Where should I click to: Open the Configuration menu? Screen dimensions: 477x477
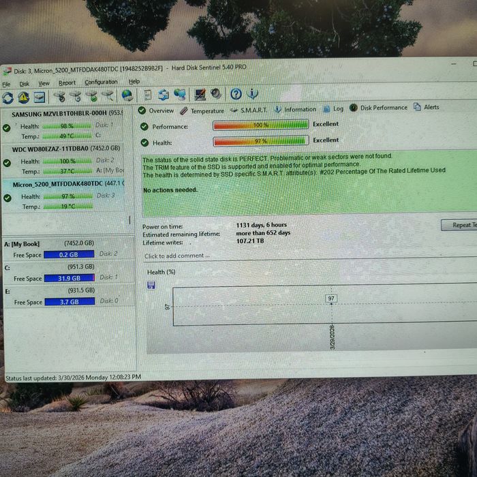coord(101,82)
